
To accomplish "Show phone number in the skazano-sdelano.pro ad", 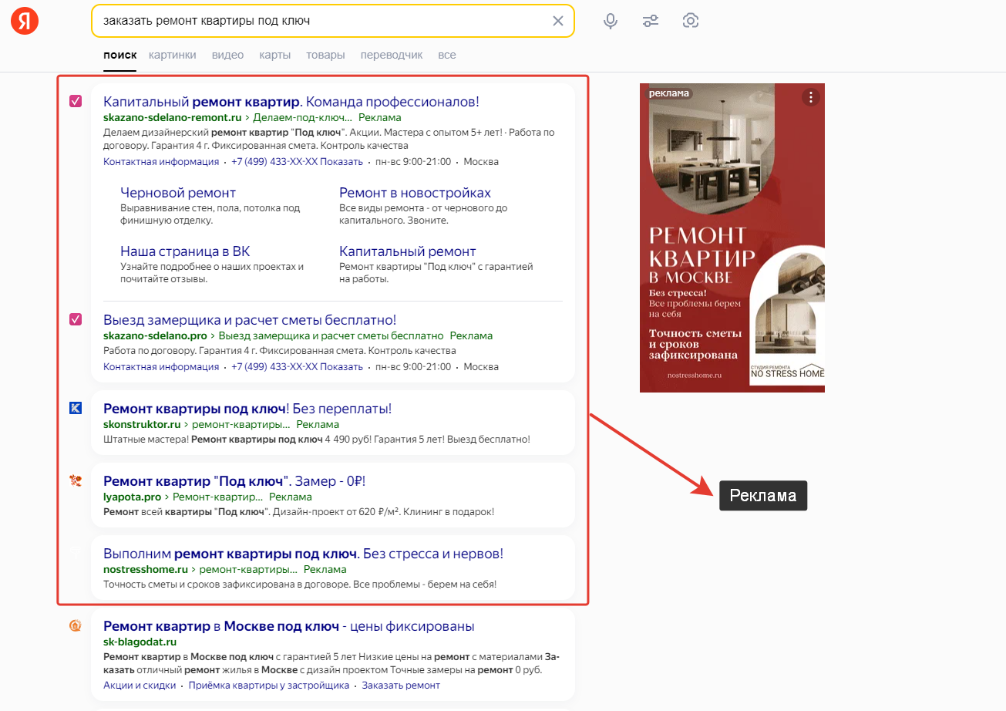I will pos(297,367).
